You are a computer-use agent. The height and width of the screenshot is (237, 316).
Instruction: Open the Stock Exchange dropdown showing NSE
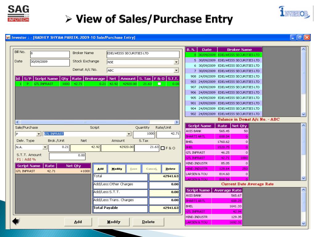(176, 62)
